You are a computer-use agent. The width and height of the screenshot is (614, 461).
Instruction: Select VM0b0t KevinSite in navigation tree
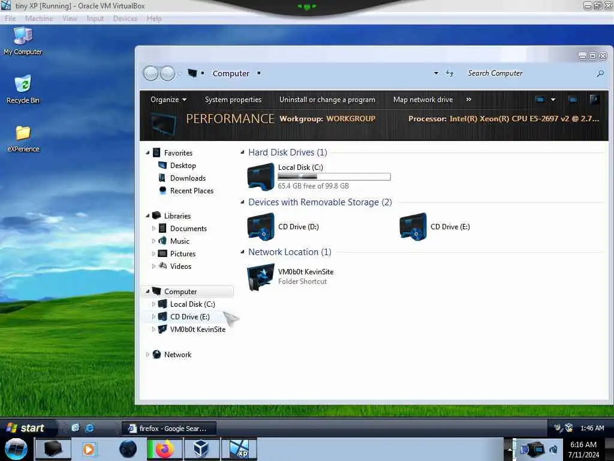coord(198,330)
